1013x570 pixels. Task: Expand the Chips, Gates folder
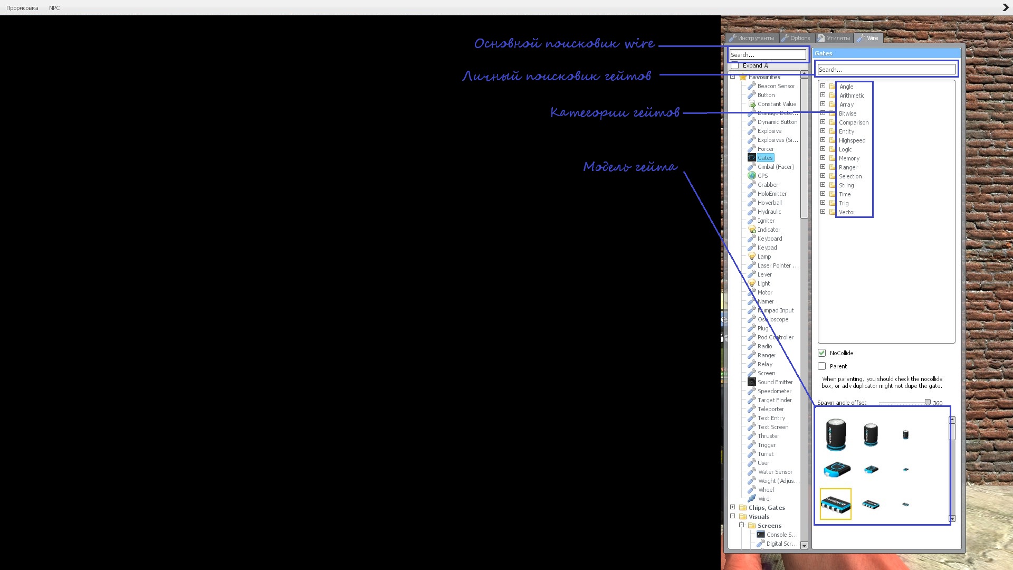point(733,508)
